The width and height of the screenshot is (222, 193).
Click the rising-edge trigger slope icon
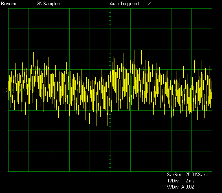(149, 4)
